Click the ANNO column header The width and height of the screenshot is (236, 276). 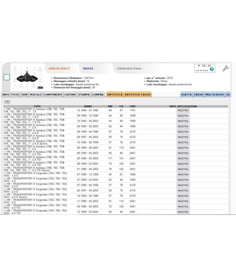[x=88, y=106]
